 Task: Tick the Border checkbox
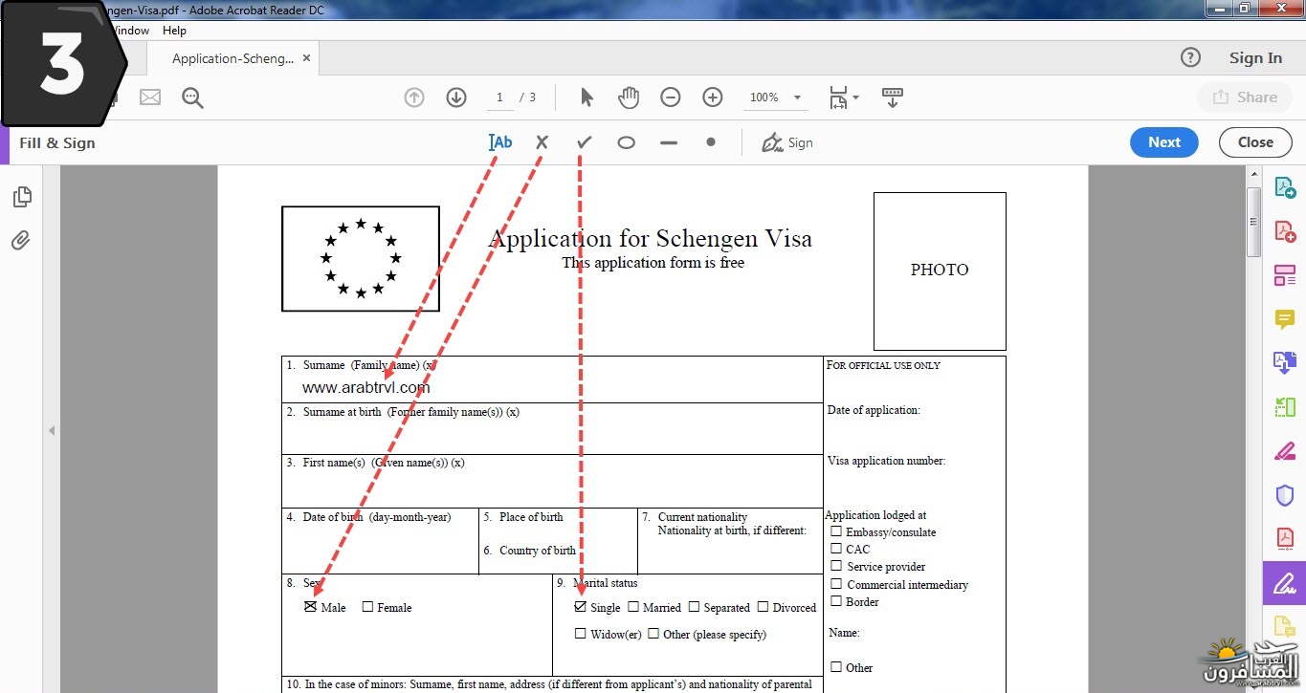click(836, 600)
